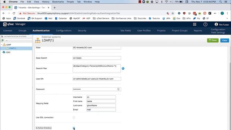Show more bookmarks with the overflow chevron
This screenshot has height=130, width=231.
click(227, 18)
